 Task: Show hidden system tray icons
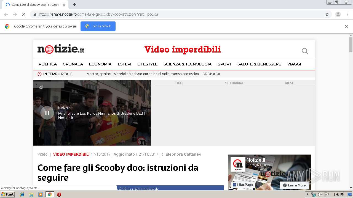click(307, 194)
